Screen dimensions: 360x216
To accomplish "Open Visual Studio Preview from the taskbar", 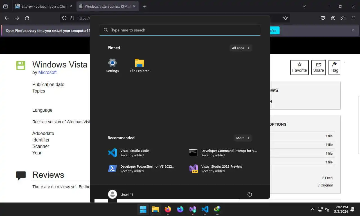I will 193,209.
